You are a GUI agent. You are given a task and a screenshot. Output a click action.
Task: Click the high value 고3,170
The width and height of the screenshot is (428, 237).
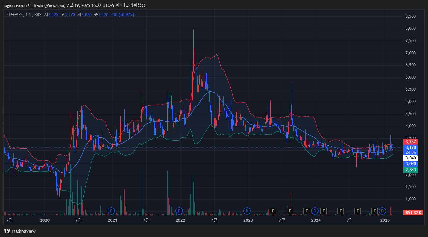pos(68,15)
